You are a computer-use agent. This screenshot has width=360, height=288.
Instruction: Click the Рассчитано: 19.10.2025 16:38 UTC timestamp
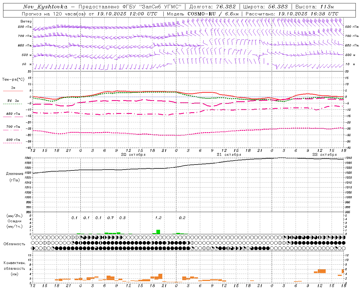point(292,14)
